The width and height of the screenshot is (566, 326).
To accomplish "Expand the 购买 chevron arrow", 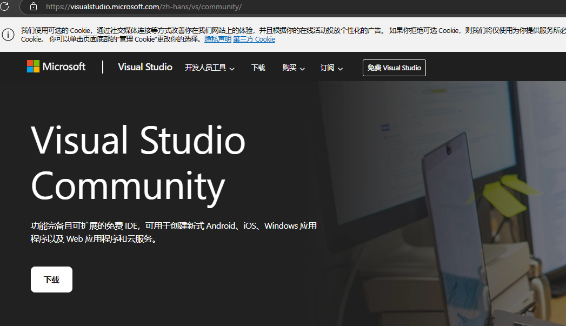I will coord(302,69).
